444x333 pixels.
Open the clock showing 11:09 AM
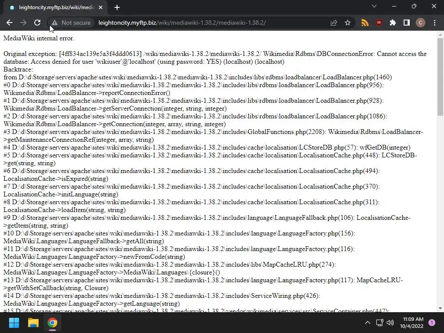[412, 323]
